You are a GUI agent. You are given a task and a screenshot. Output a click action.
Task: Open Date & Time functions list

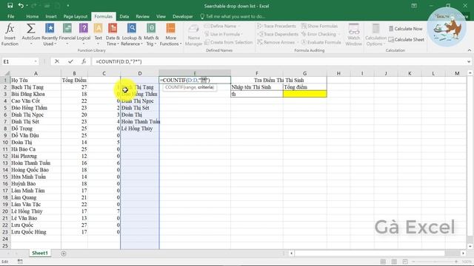tap(113, 35)
